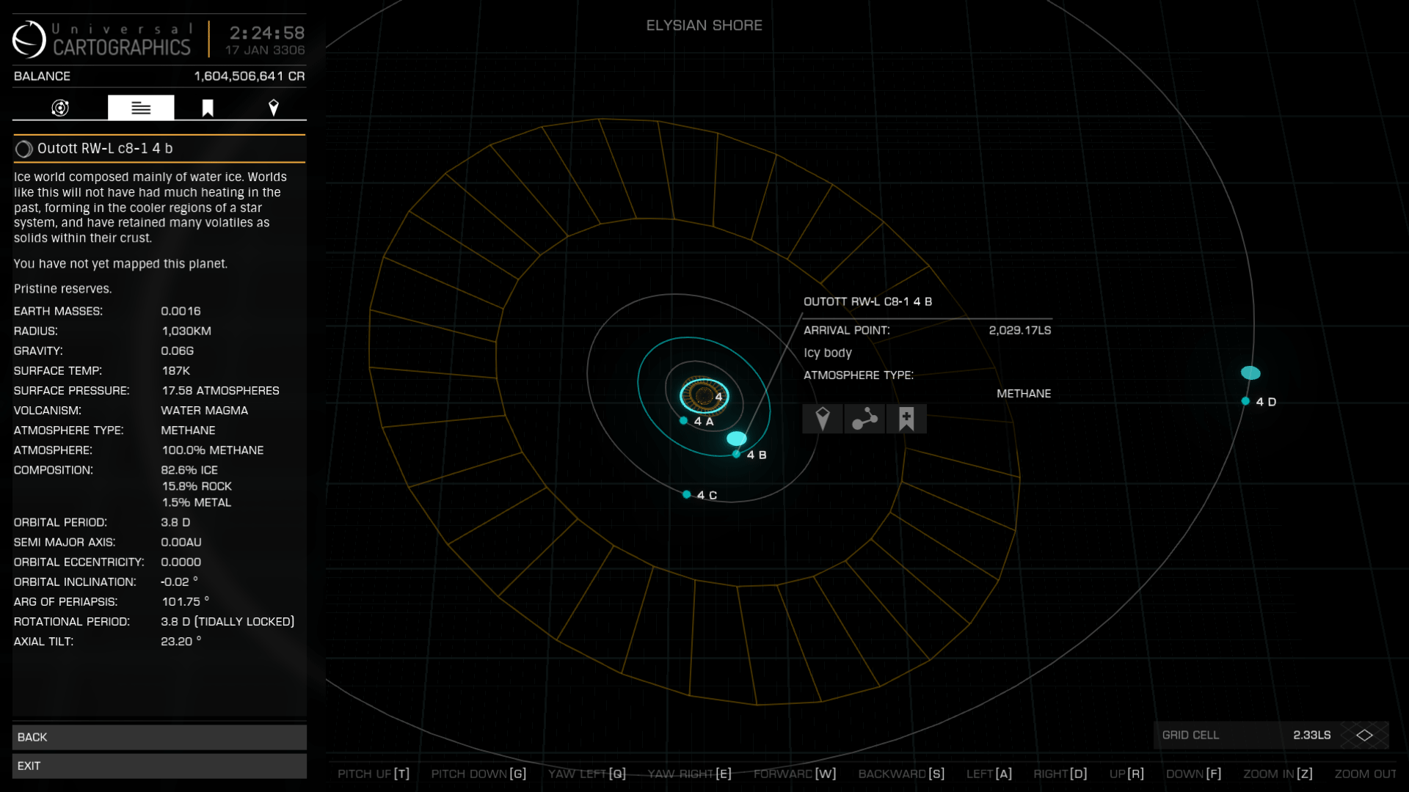Click the RIGHT [D] control hint
The height and width of the screenshot is (792, 1409).
[x=1060, y=774]
